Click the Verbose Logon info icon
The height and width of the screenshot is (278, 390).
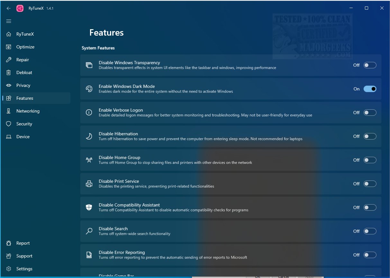tap(89, 113)
